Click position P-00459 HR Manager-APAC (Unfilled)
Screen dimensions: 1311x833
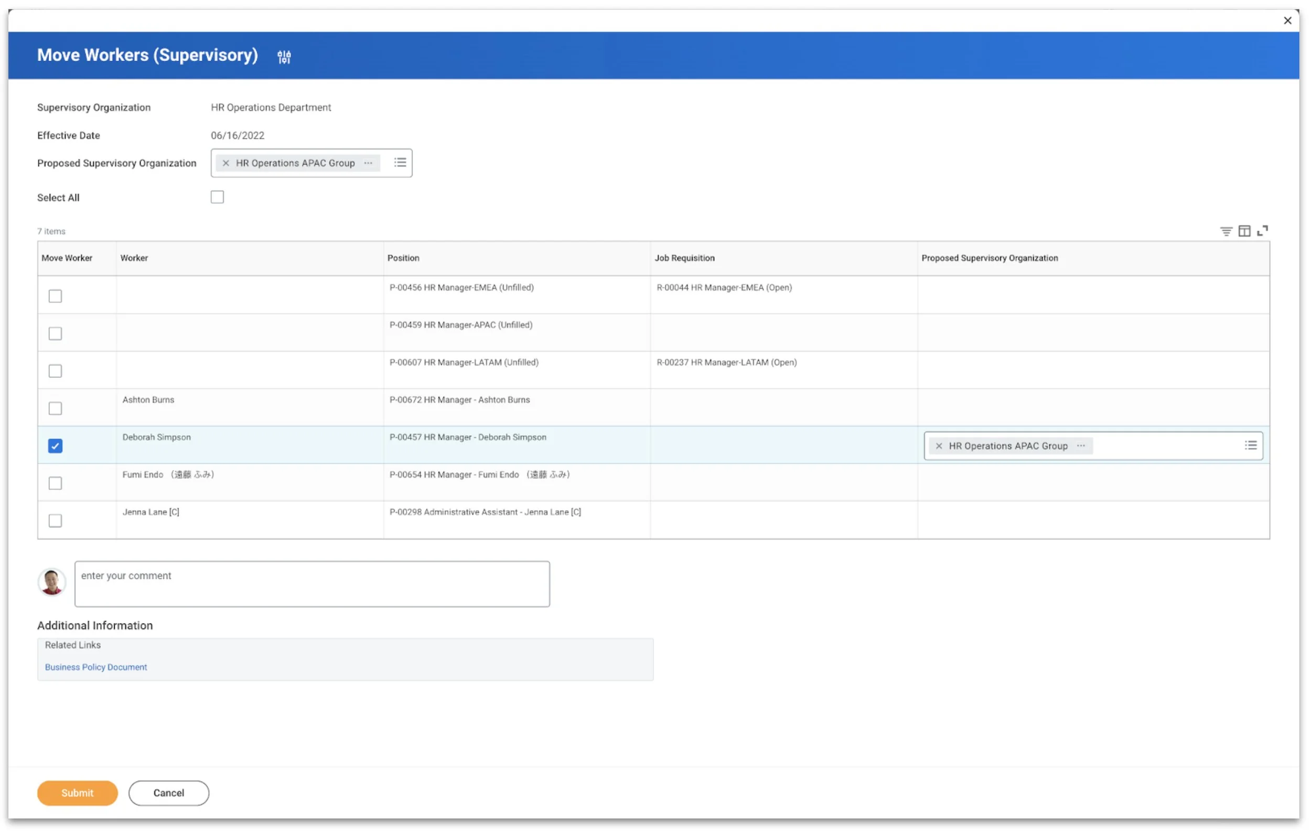(460, 325)
